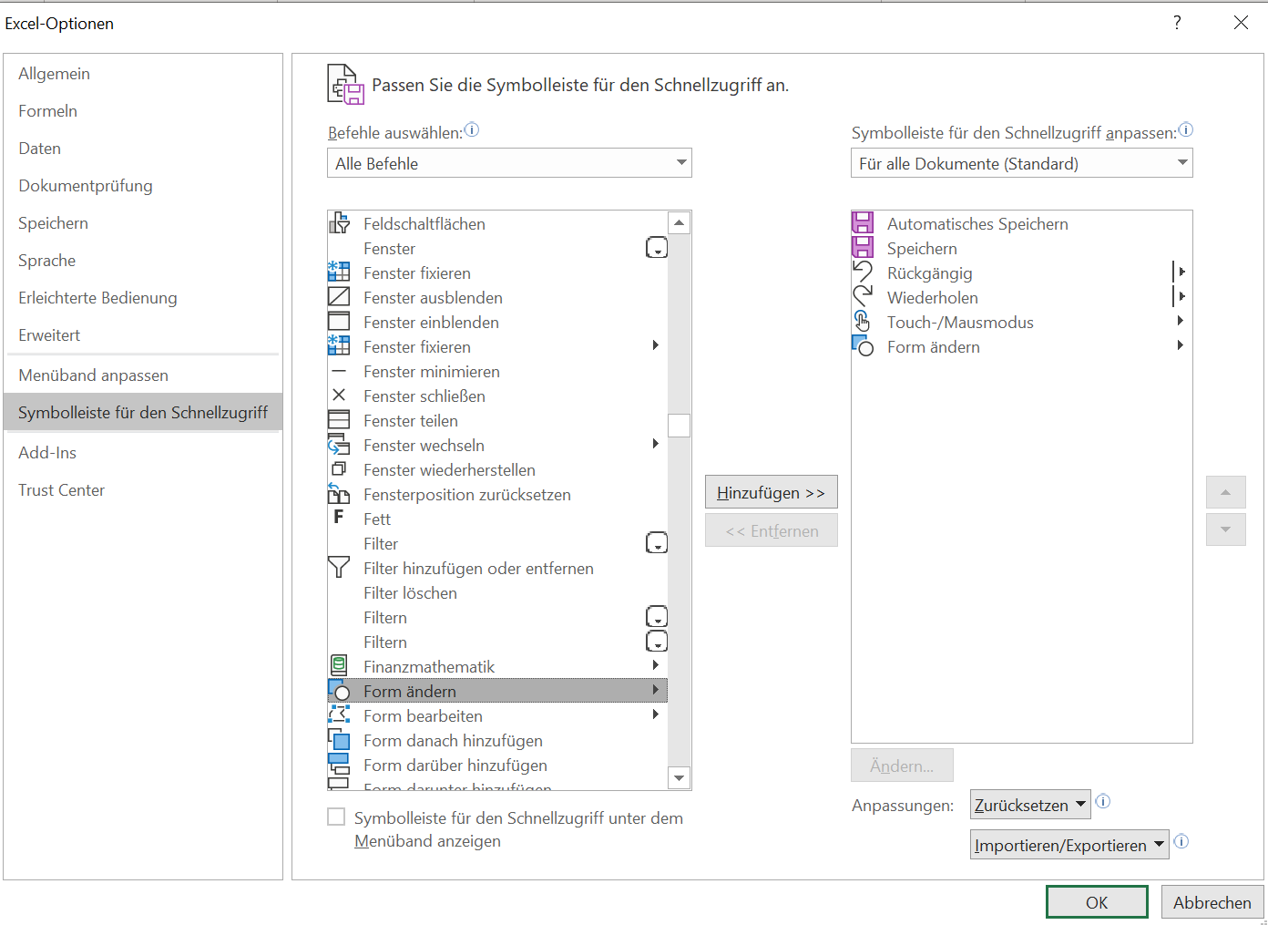Click the Speichern disk icon in right list
The width and height of the screenshot is (1268, 925).
(863, 248)
